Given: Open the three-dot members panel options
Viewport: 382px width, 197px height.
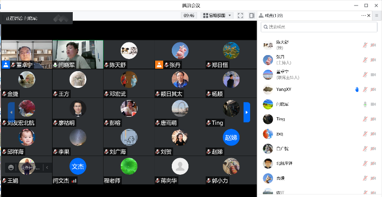Looking at the screenshot, I should click(x=363, y=16).
